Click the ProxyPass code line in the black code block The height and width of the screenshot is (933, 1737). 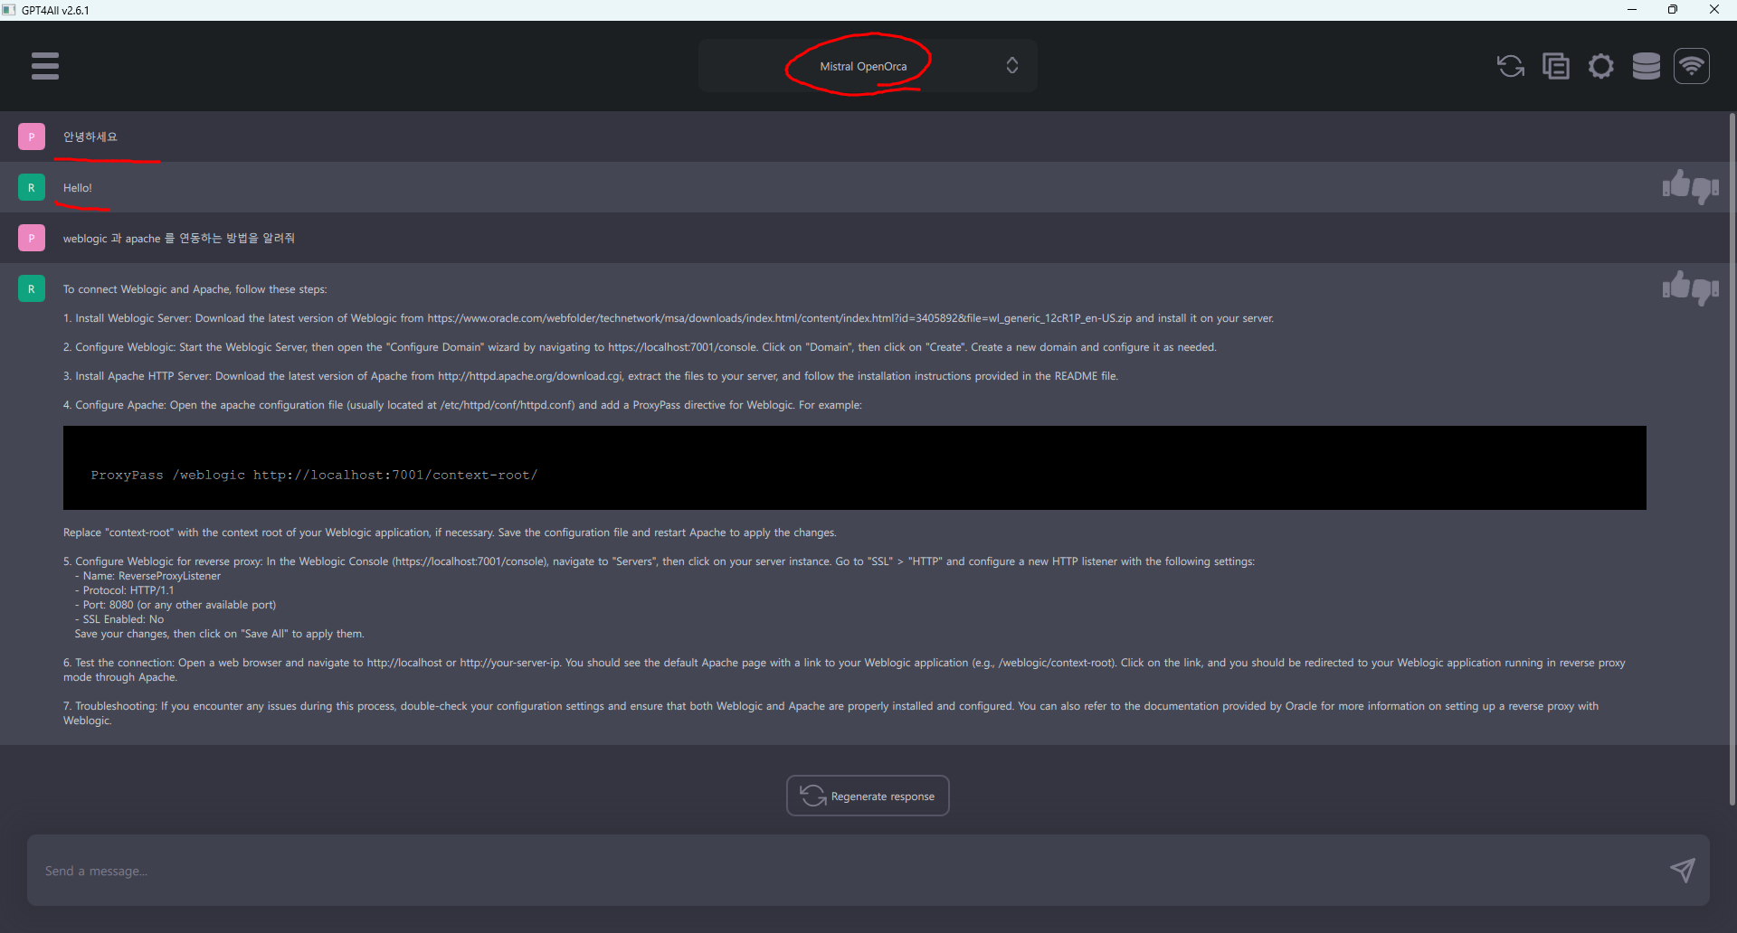pyautogui.click(x=314, y=476)
